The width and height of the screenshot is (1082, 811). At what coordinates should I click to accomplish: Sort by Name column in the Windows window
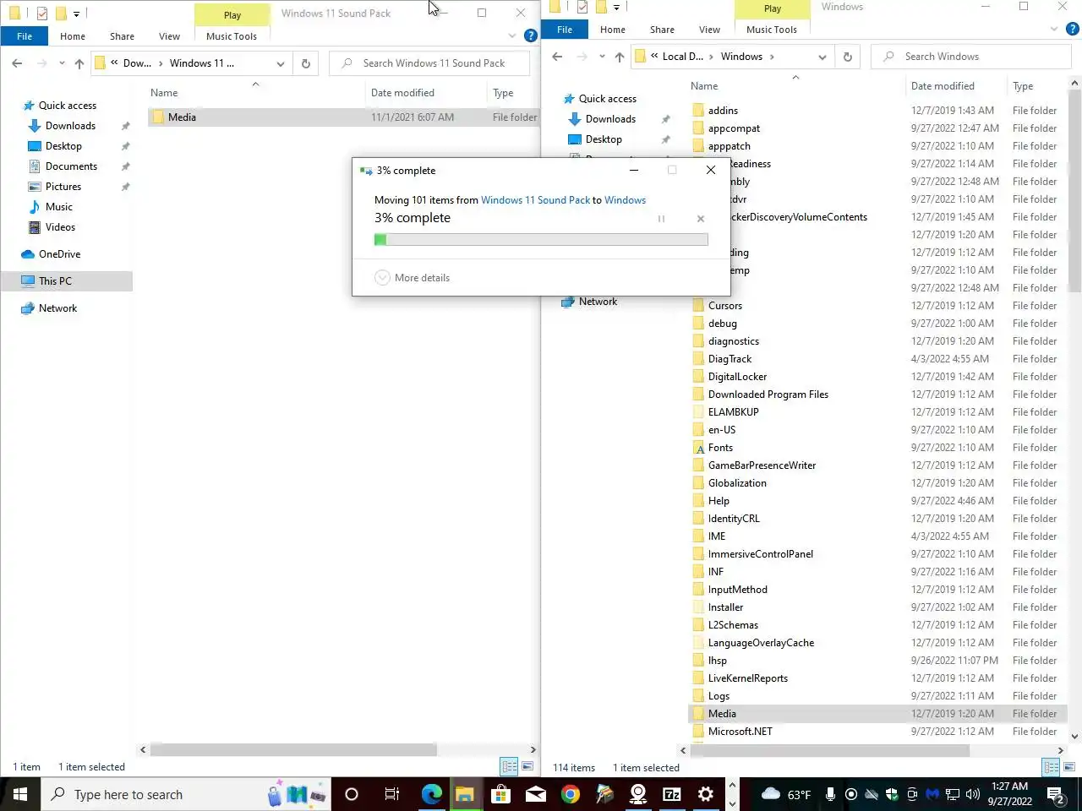(x=704, y=86)
